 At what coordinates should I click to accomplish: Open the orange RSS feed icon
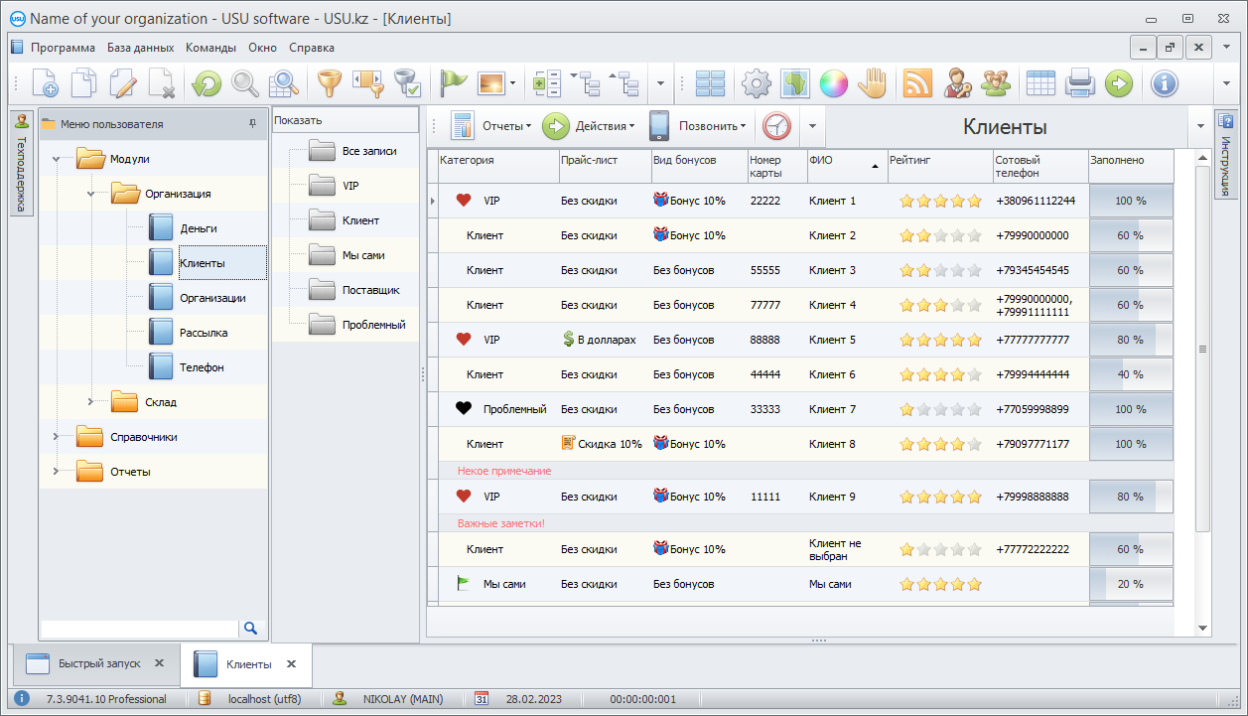[x=917, y=83]
